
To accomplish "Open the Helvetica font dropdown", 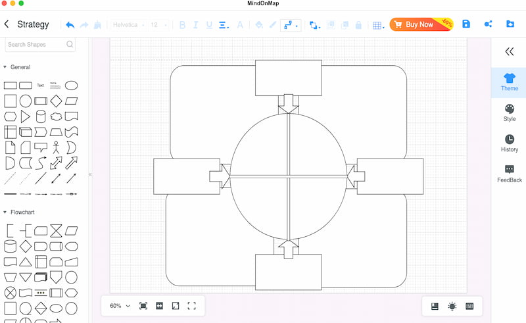I will tap(128, 25).
